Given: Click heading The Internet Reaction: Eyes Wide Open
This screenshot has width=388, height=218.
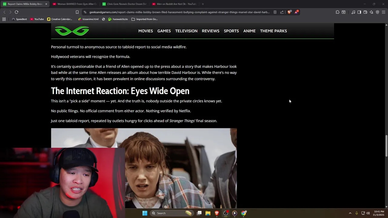Looking at the screenshot, I should click(120, 91).
